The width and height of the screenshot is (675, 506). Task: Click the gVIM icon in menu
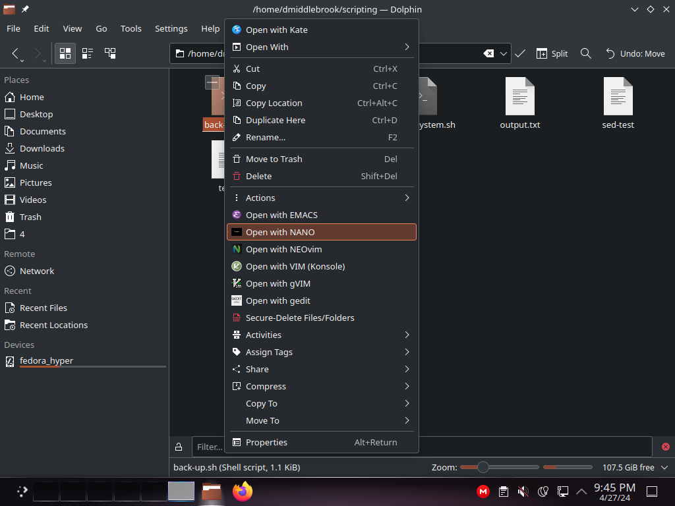[x=237, y=283]
